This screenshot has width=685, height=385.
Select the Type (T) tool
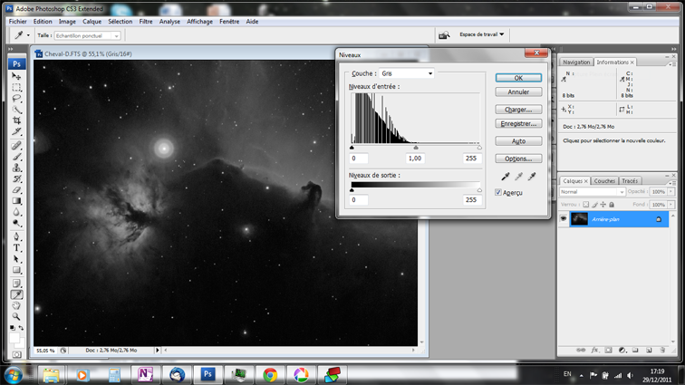[16, 248]
